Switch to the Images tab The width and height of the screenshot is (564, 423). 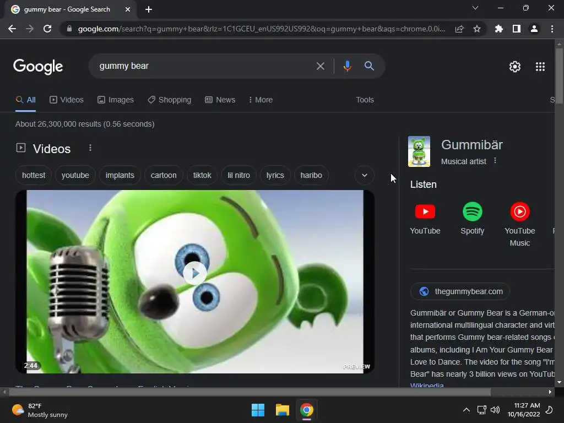click(x=116, y=100)
